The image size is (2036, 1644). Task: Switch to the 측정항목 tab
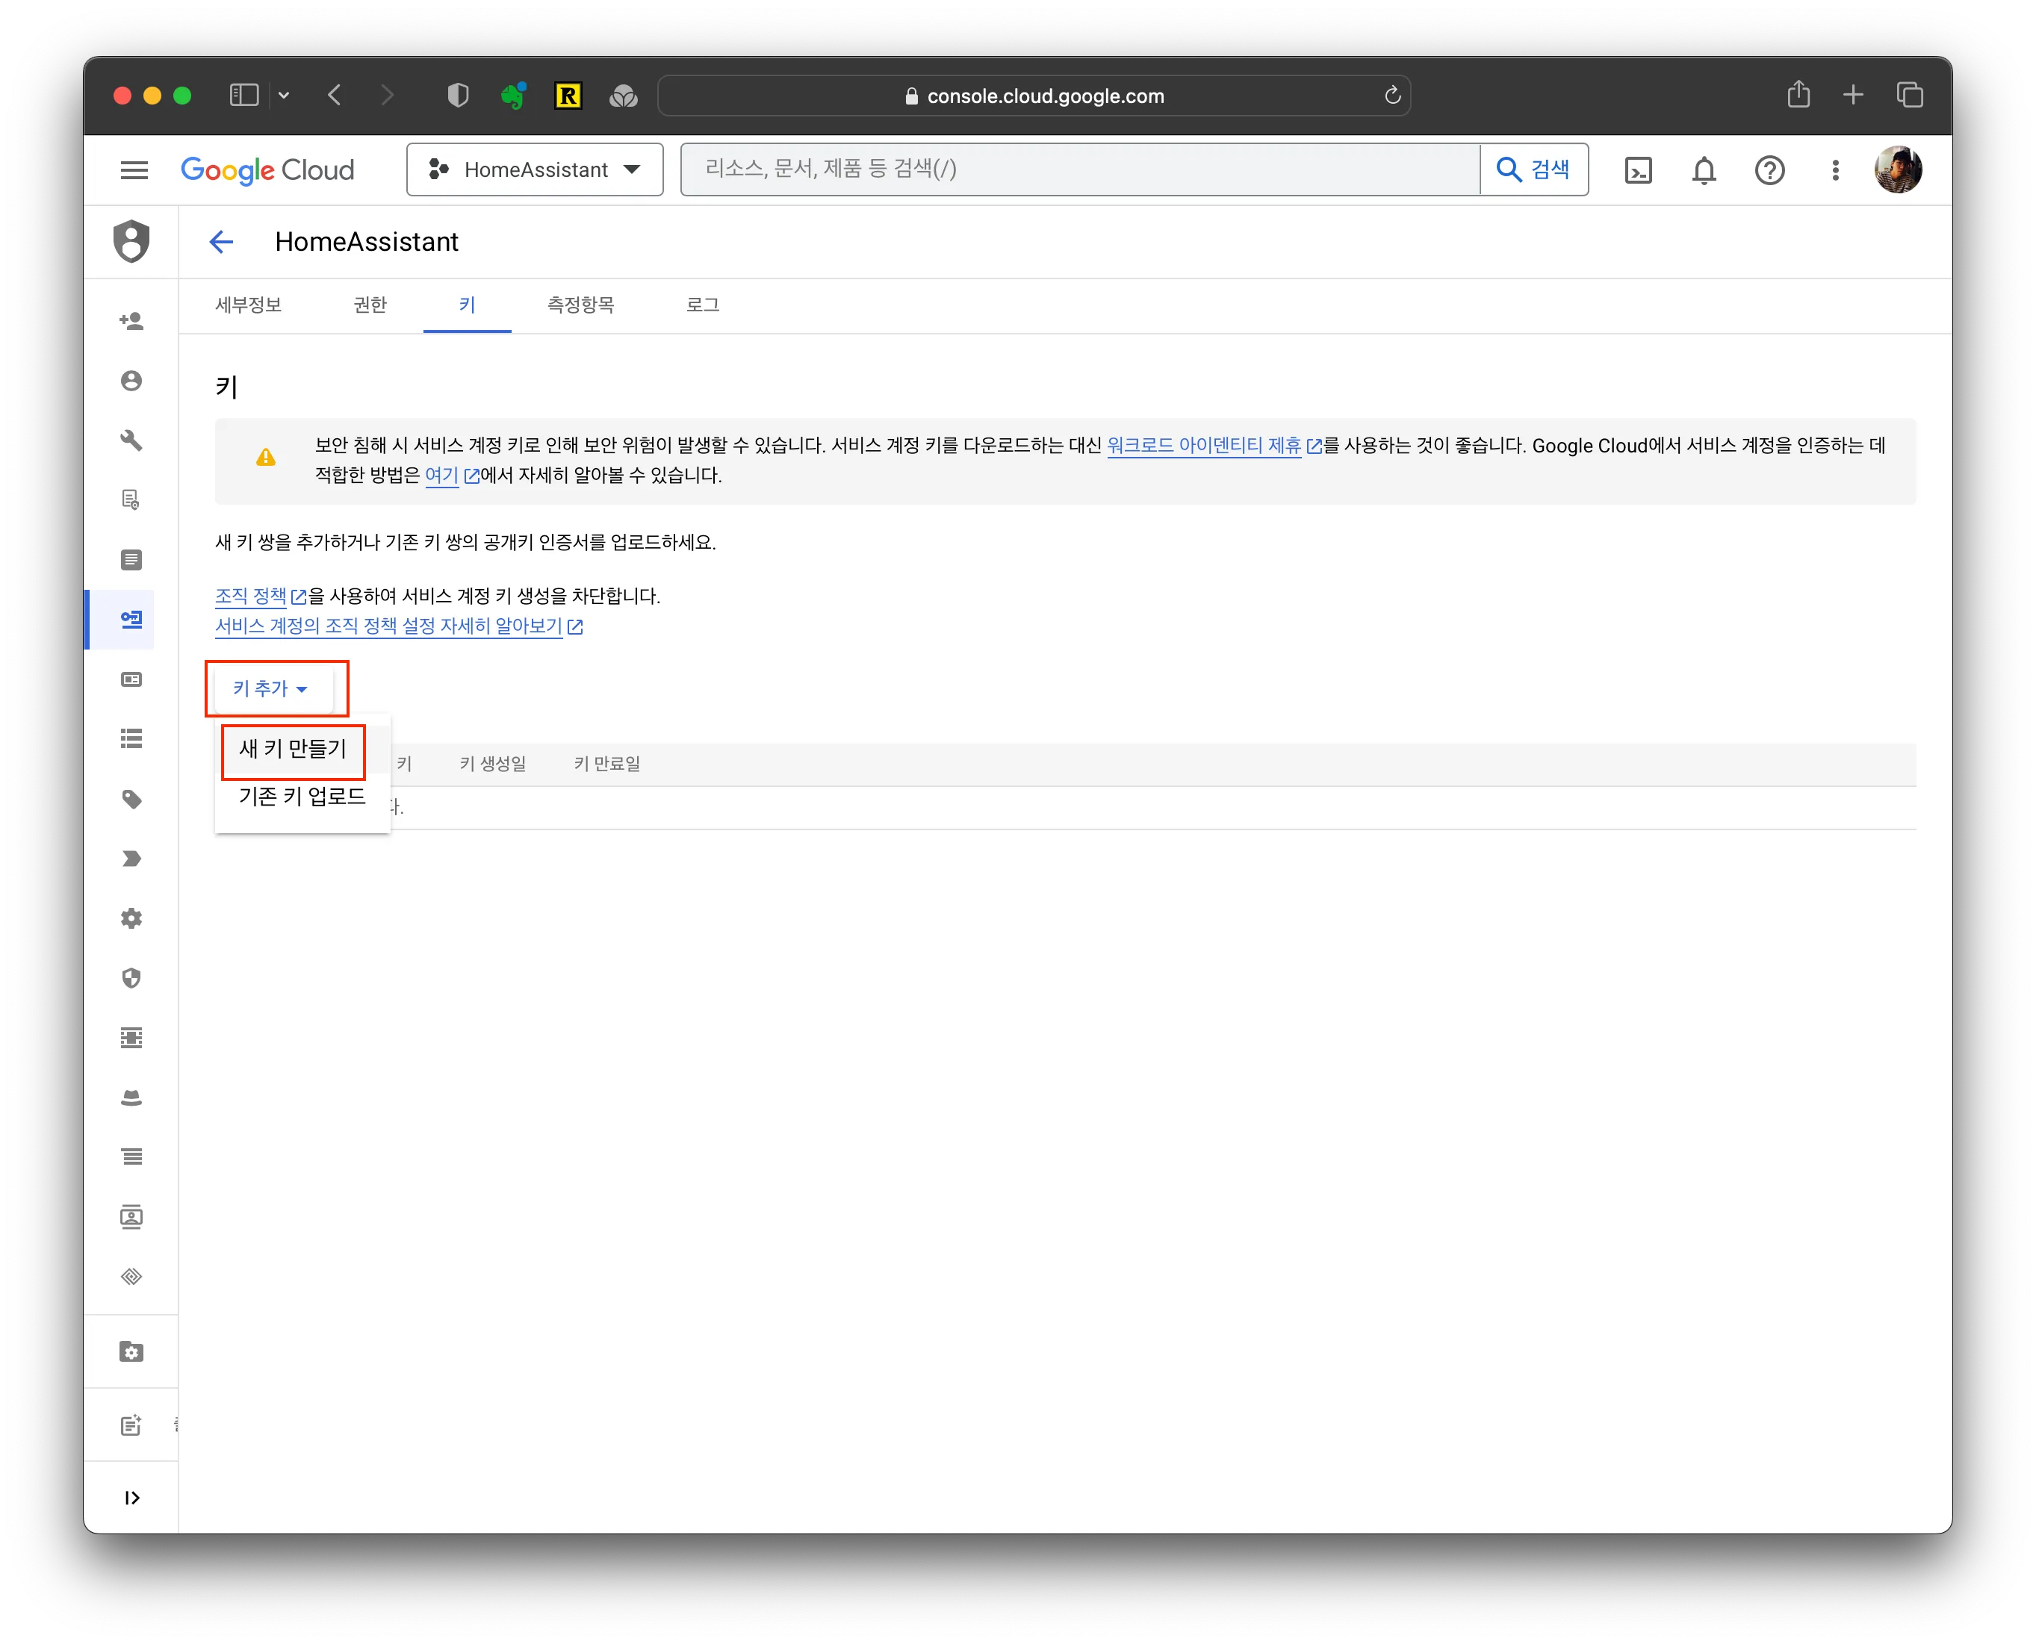(x=581, y=305)
